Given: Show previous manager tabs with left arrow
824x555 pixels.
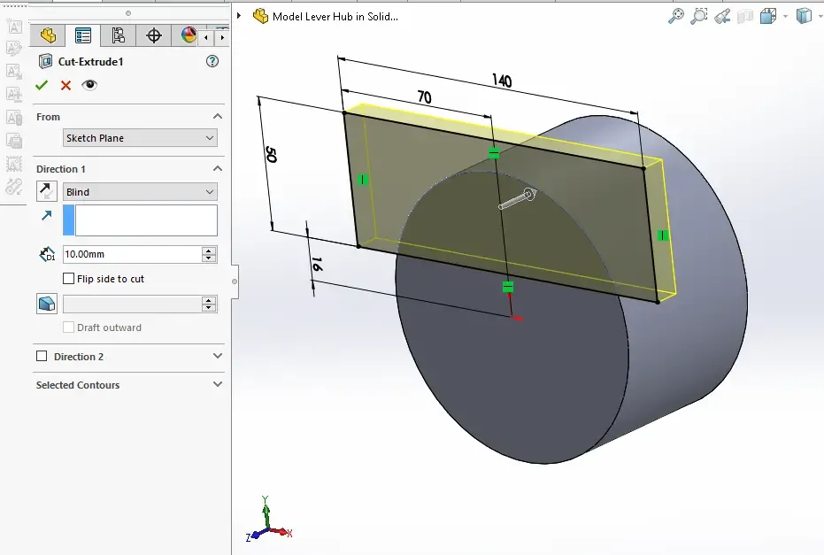Looking at the screenshot, I should 206,37.
